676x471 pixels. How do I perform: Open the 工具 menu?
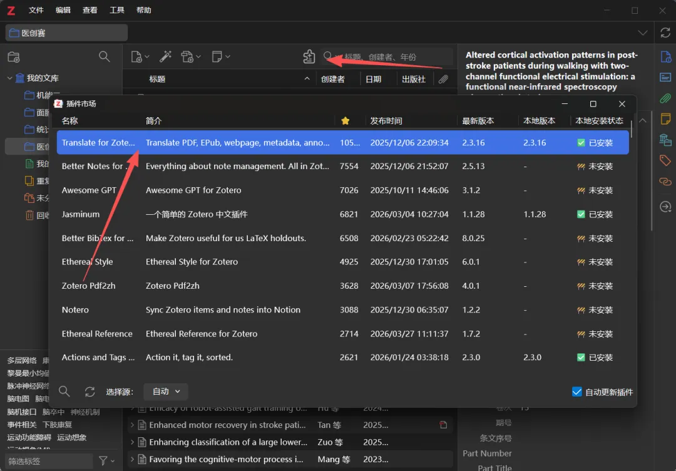(117, 10)
